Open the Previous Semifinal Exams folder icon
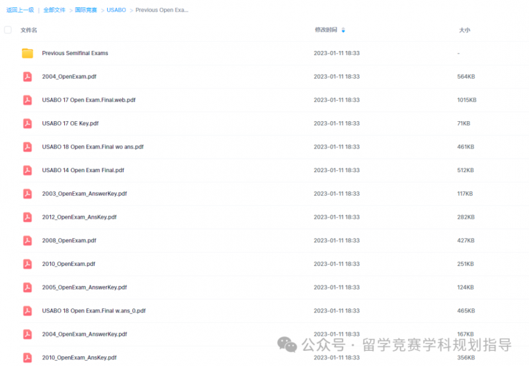529x366 pixels. coord(27,53)
